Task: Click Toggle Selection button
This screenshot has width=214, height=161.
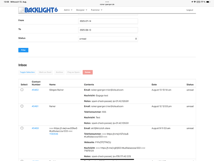Action: 27,72
